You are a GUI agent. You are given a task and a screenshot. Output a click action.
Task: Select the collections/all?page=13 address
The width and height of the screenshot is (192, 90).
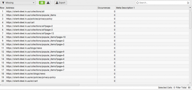30,33
